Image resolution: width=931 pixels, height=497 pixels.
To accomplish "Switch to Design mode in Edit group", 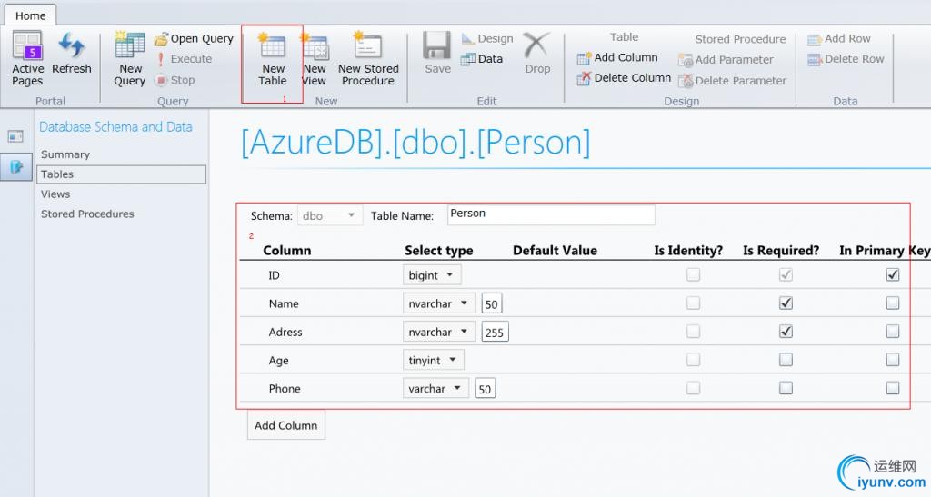I will [487, 39].
